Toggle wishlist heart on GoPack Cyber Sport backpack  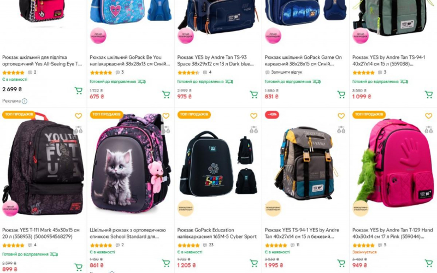(x=253, y=116)
